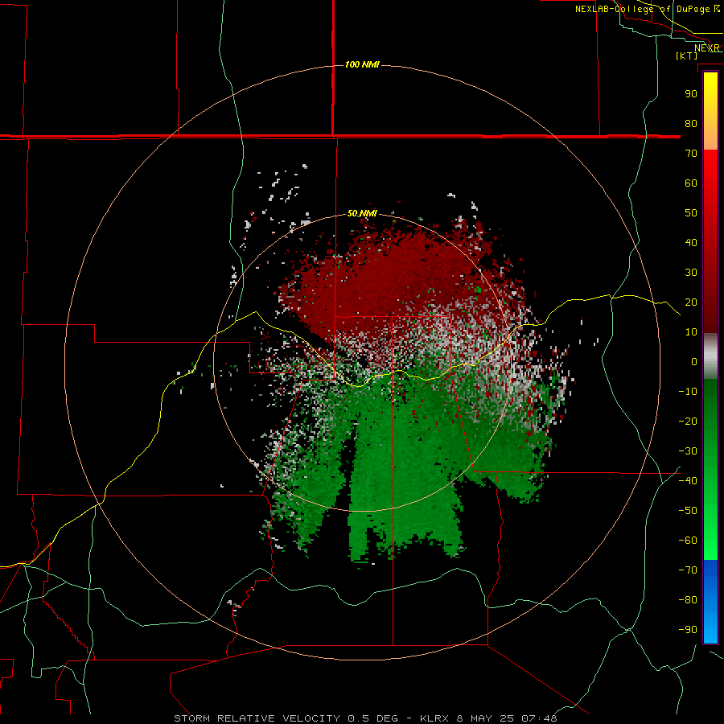
Task: Click the "NEXLAB-College of DuPage" header text
Action: pos(642,9)
